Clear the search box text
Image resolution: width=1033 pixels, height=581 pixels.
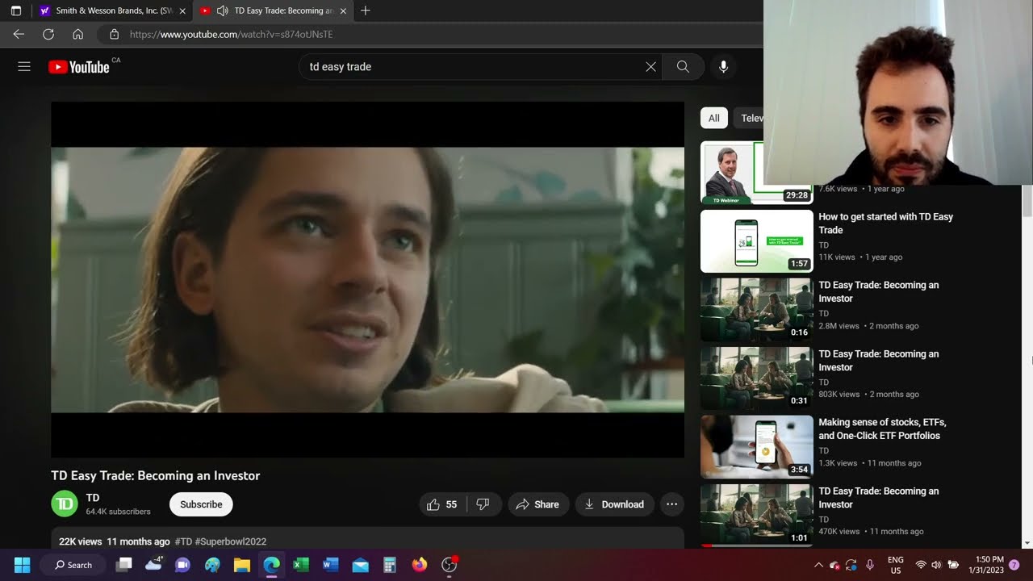tap(650, 67)
